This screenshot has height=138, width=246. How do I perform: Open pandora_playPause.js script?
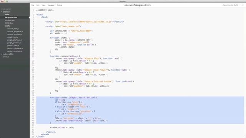coord(15,48)
